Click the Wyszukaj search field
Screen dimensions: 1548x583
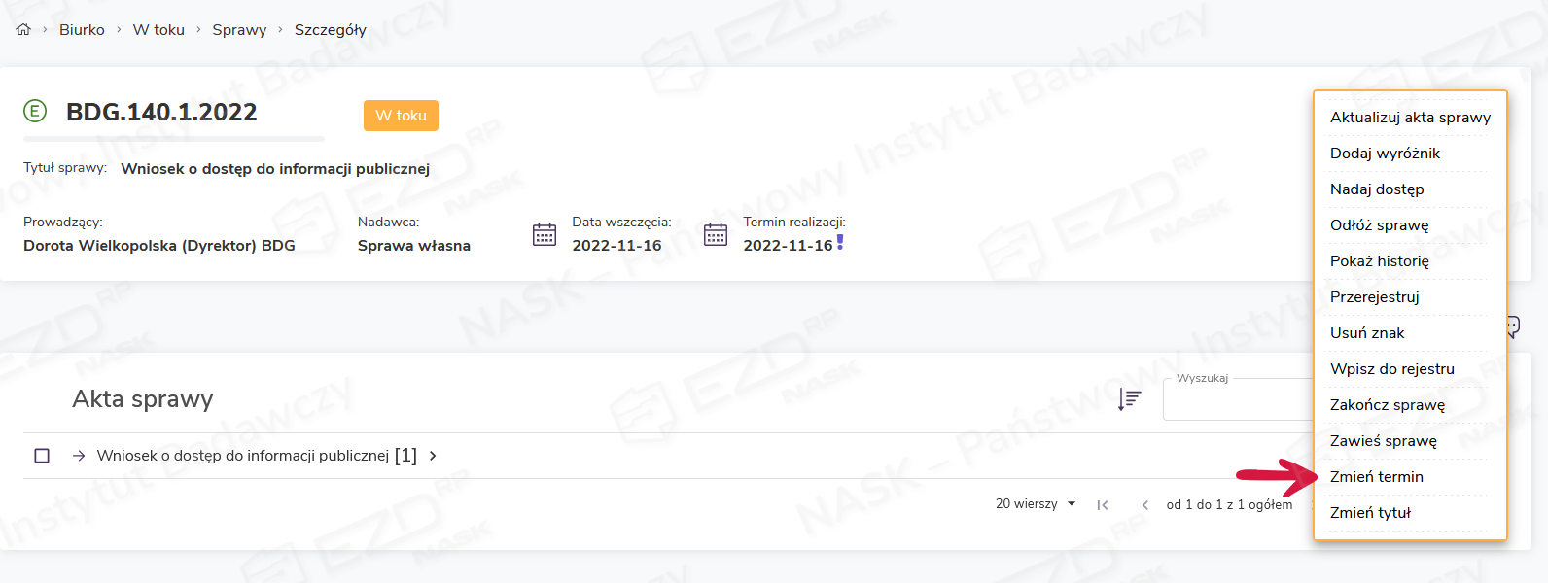(1237, 400)
